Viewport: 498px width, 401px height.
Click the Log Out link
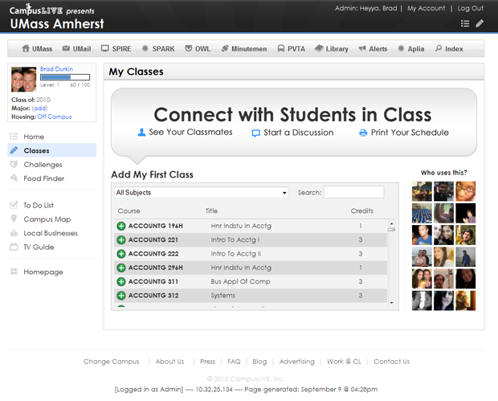(x=470, y=8)
